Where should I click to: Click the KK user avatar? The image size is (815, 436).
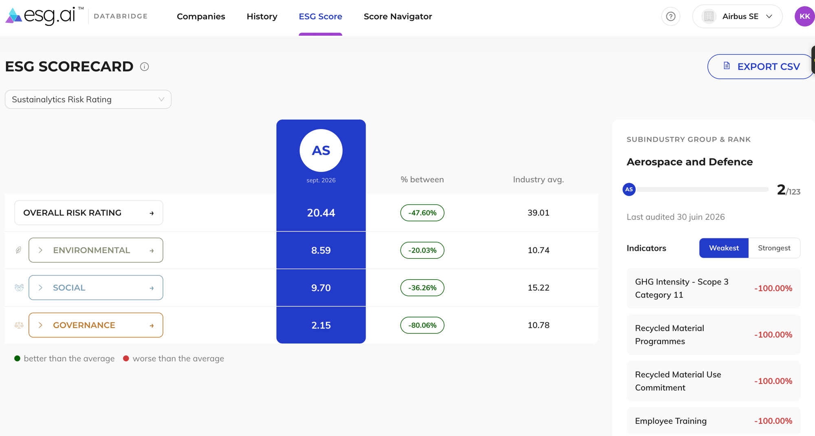pyautogui.click(x=804, y=16)
